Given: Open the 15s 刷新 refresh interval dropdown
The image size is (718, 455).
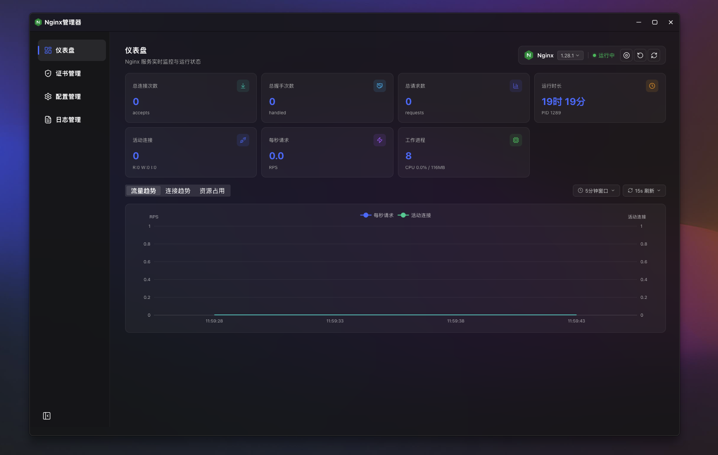Looking at the screenshot, I should (x=644, y=191).
